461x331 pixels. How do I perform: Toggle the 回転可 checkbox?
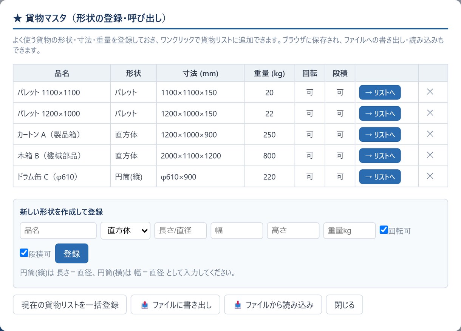point(384,230)
